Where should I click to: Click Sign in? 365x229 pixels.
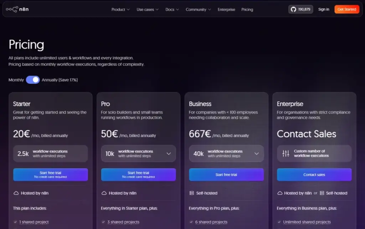pos(324,9)
